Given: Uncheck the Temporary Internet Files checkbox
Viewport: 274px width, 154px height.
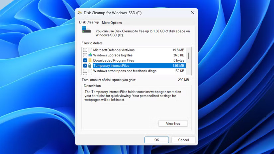Looking at the screenshot, I should click(85, 66).
